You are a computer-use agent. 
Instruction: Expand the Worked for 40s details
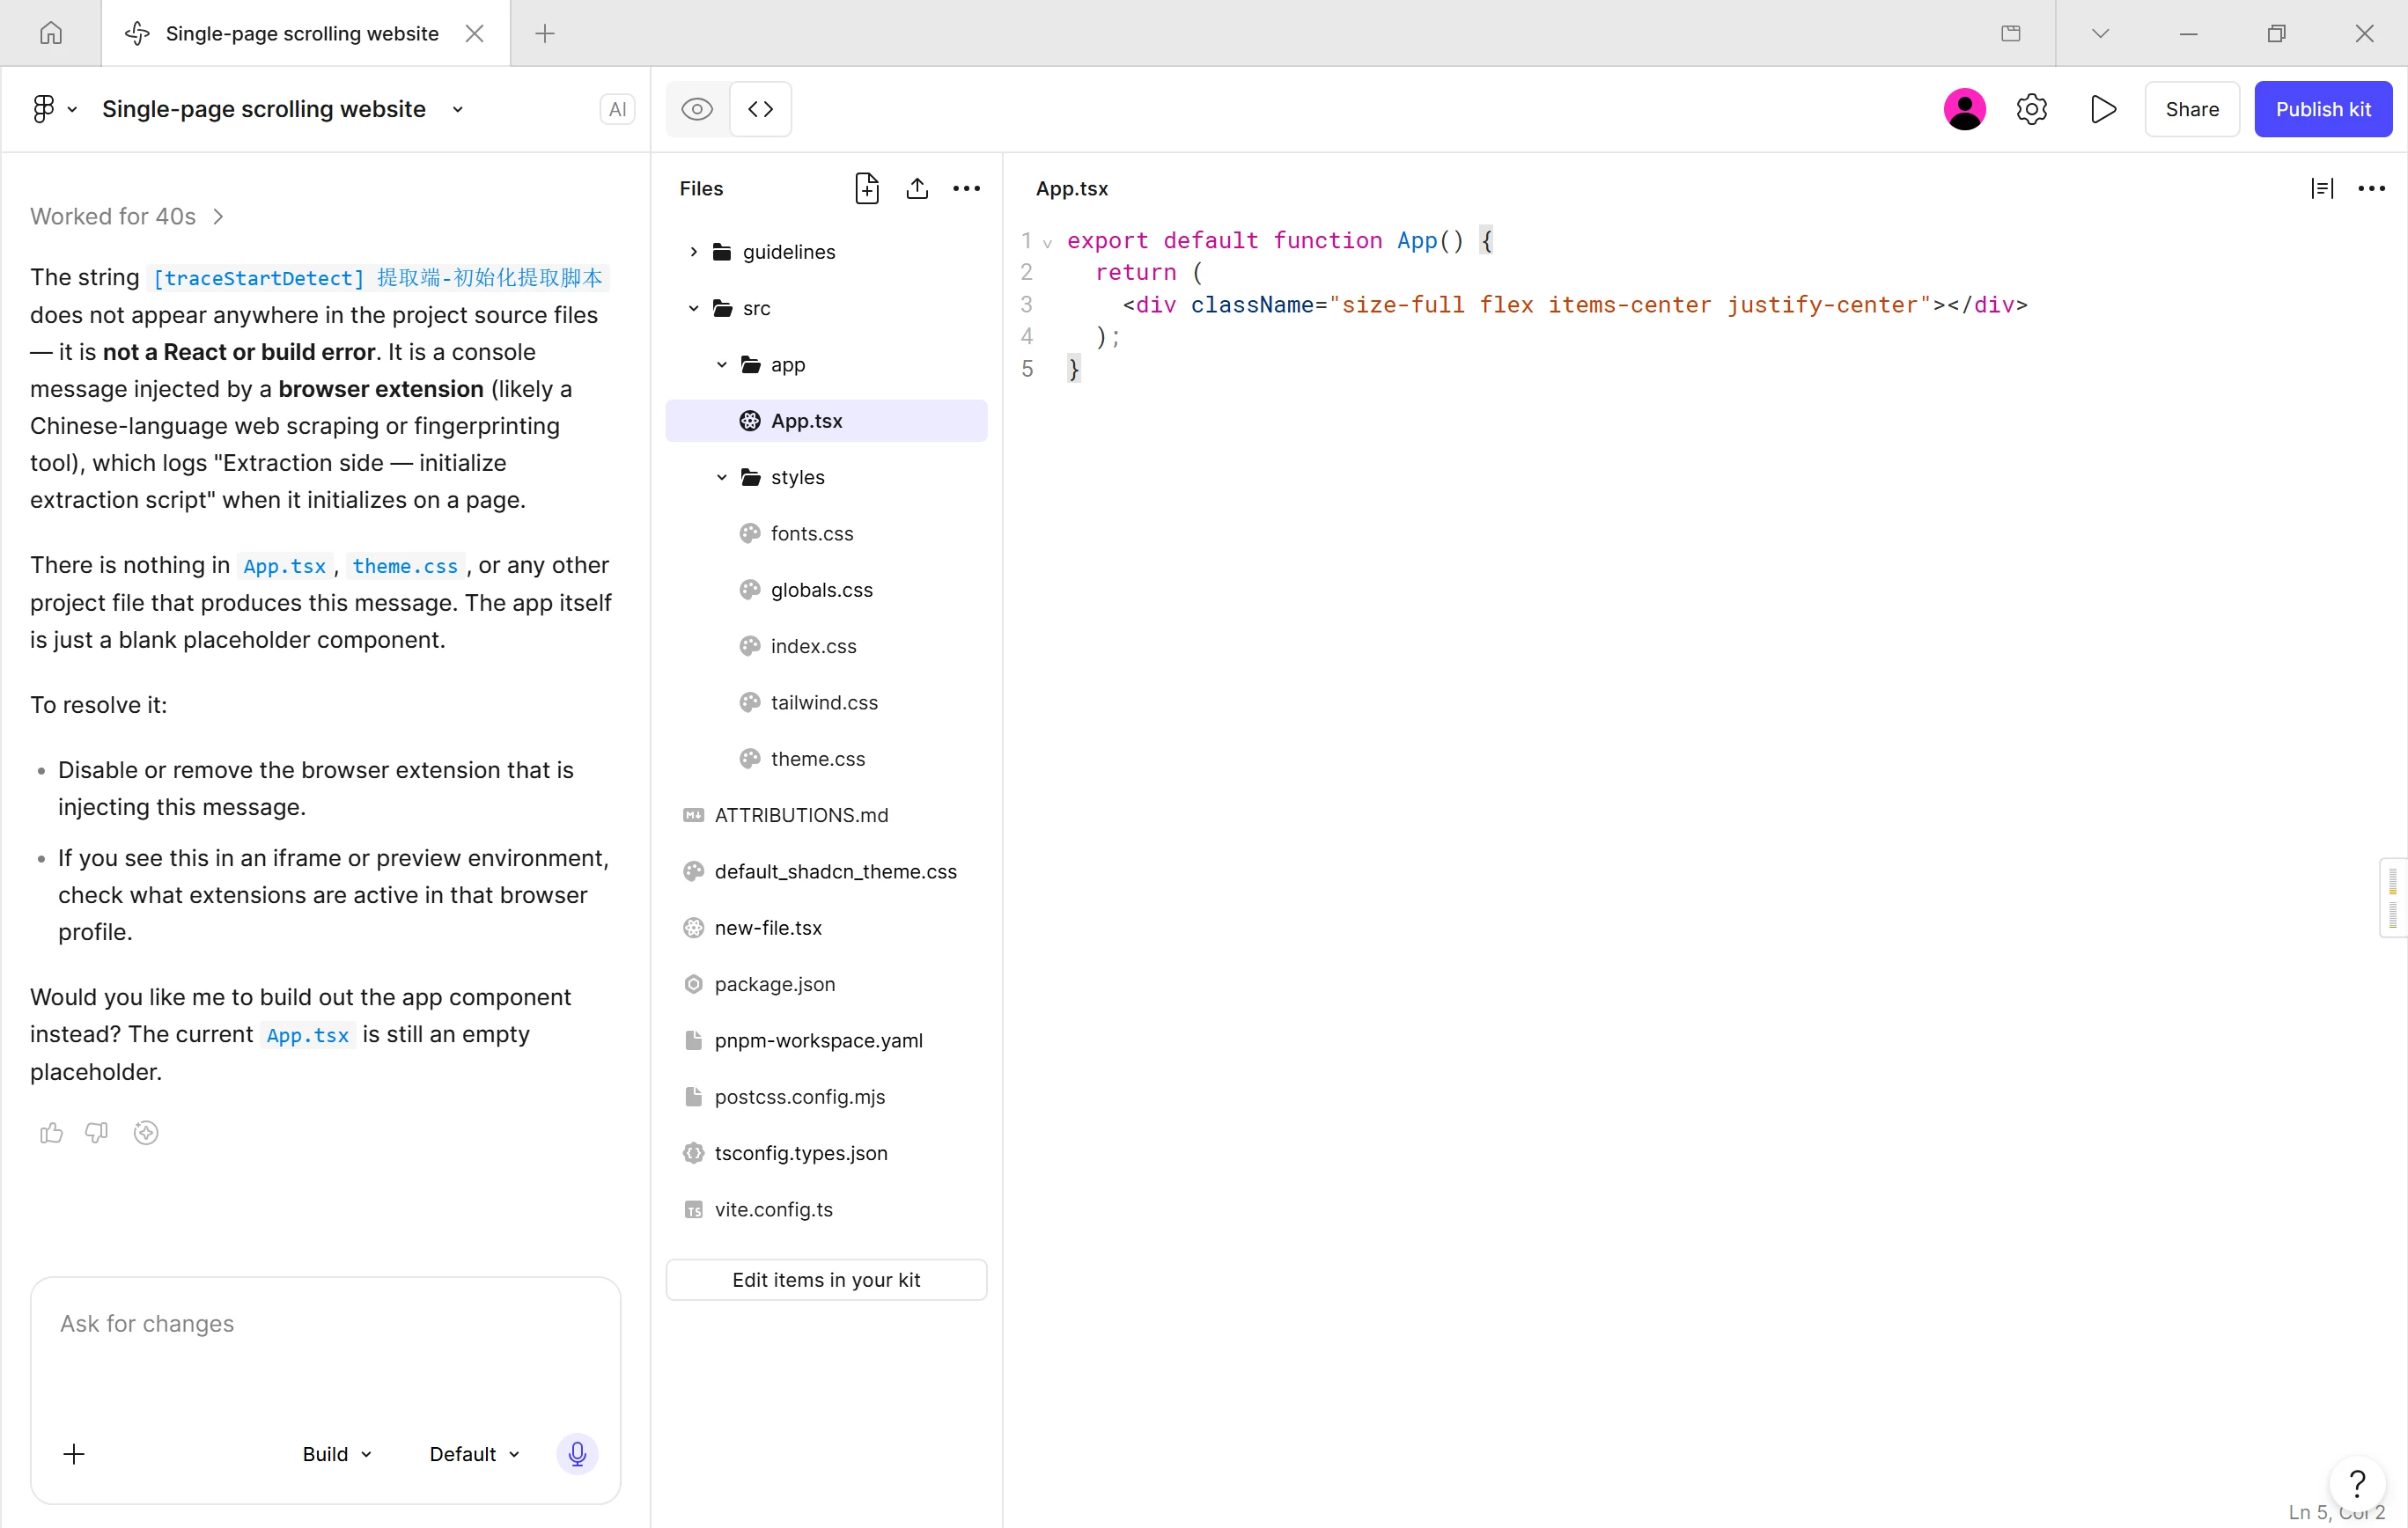point(127,217)
